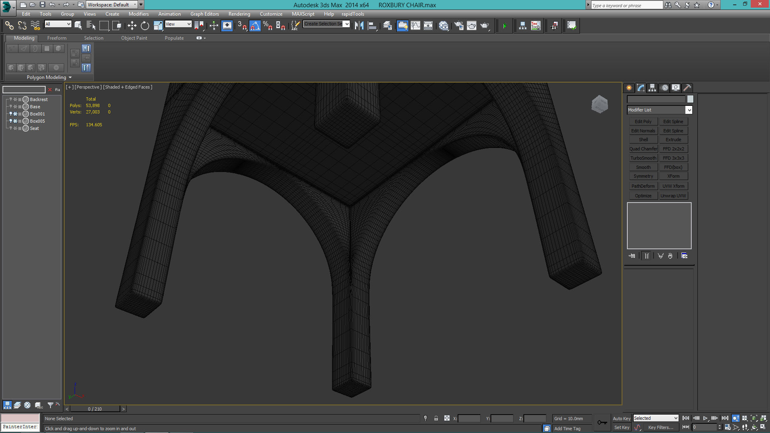Click the object color swatch
Image resolution: width=770 pixels, height=433 pixels.
(x=690, y=99)
